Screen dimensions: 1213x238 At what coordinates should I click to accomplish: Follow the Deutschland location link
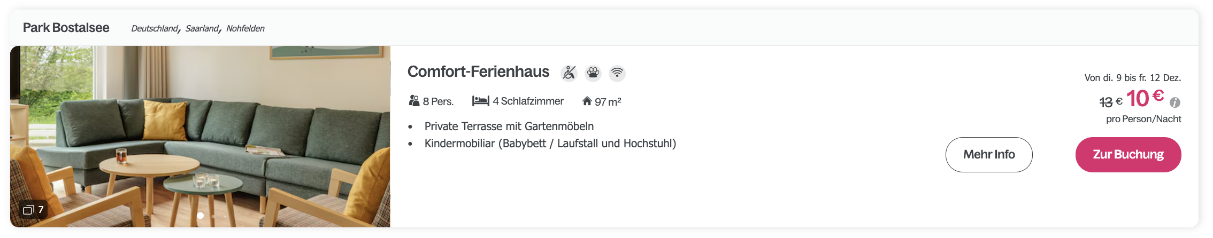154,28
